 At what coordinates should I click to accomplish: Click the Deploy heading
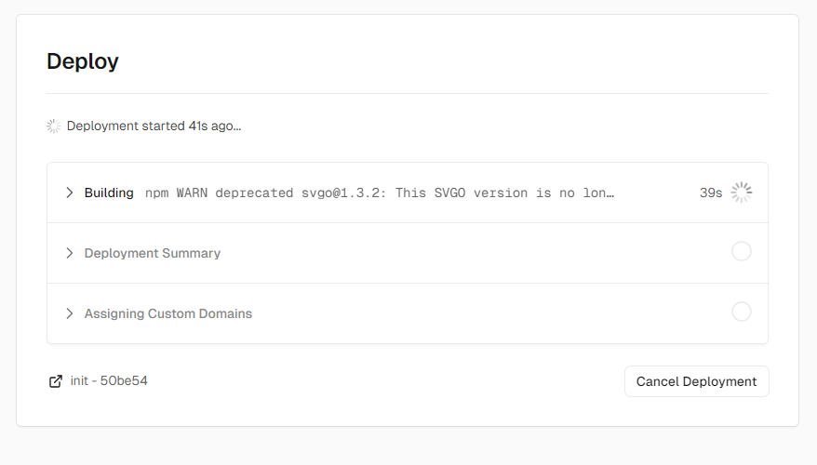click(x=82, y=61)
